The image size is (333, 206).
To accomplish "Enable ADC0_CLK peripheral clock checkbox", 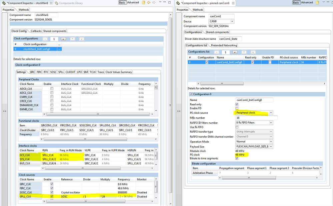I will (x=52, y=89).
